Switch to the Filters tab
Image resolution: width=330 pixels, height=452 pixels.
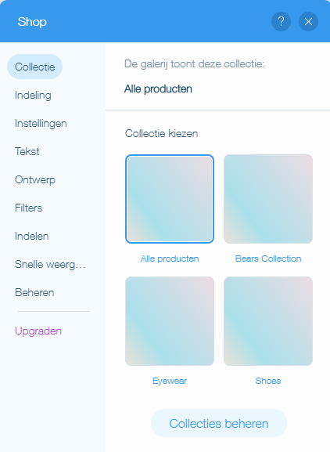point(28,208)
